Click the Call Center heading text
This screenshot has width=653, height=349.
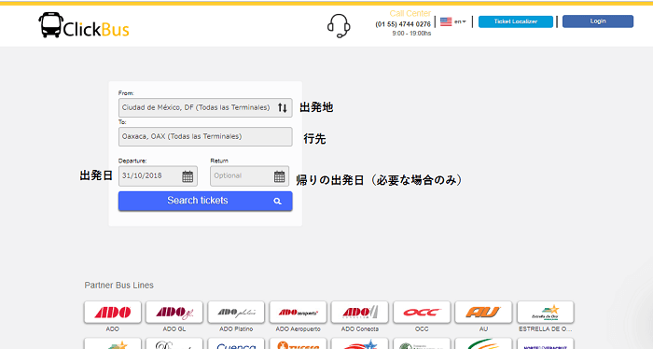coord(410,14)
